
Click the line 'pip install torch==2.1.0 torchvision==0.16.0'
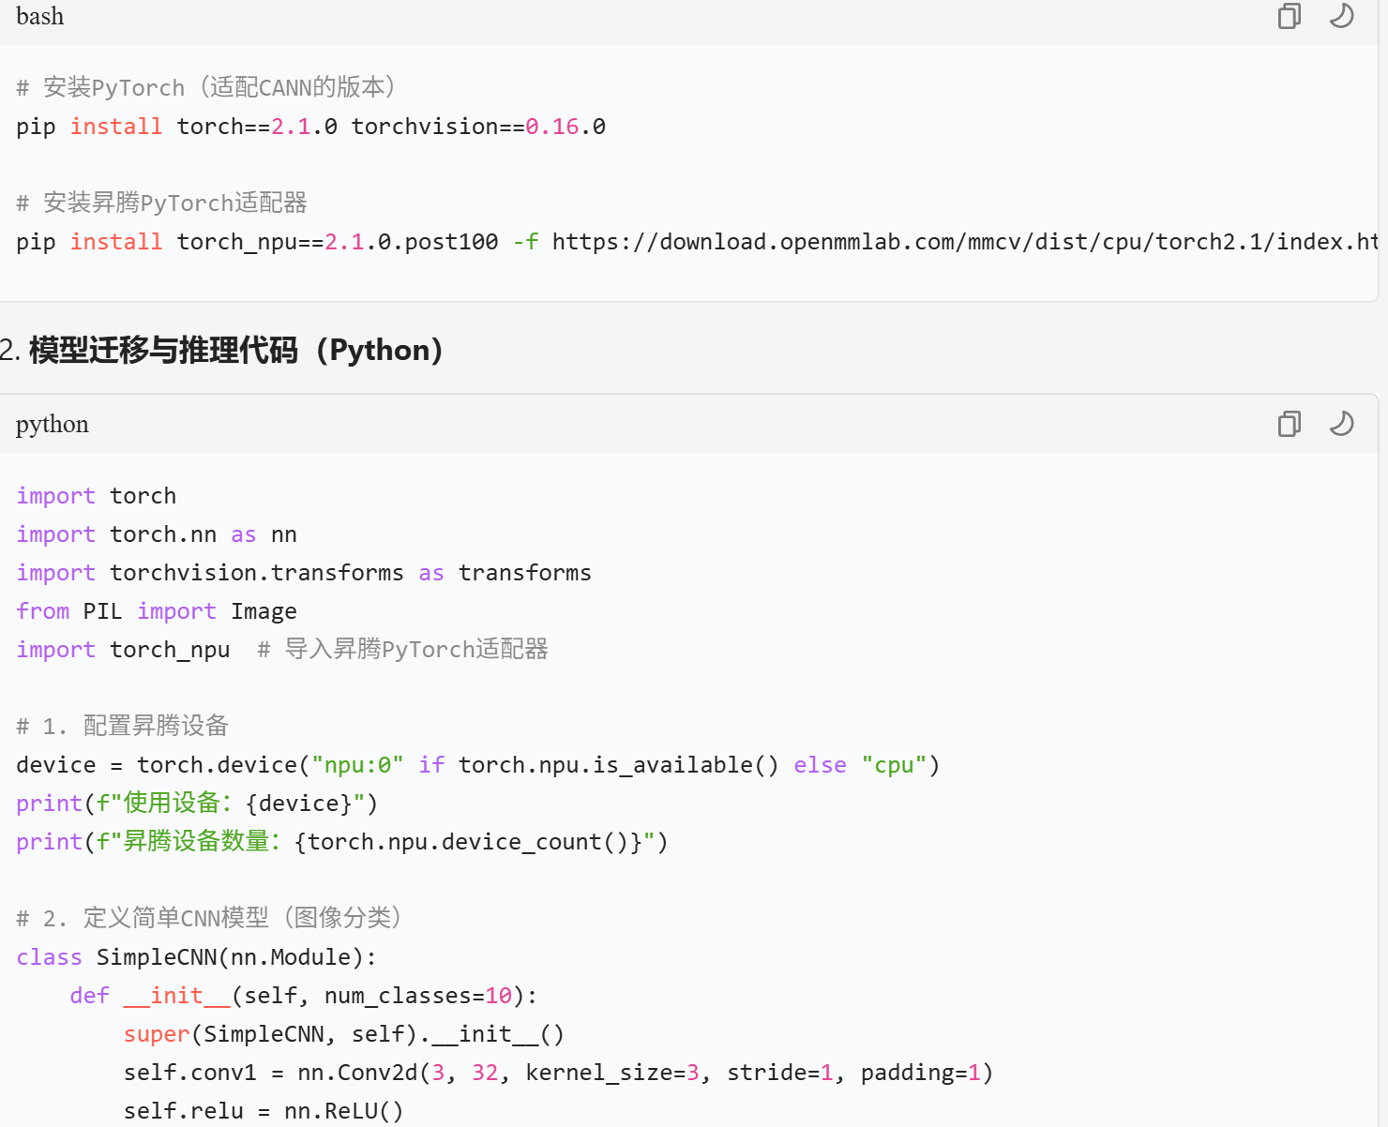(310, 127)
